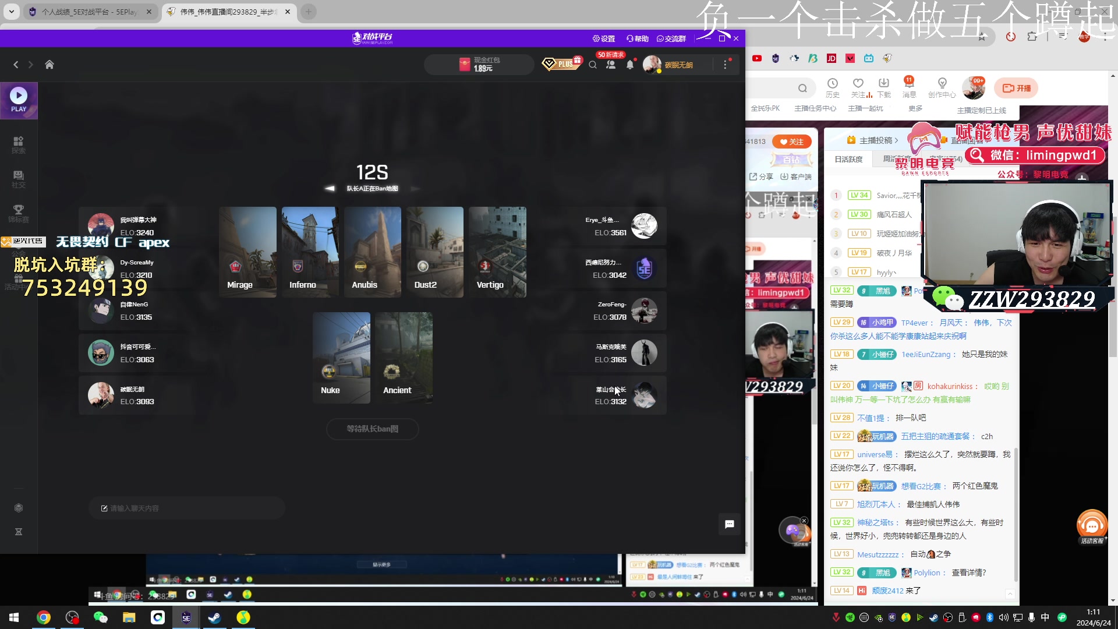Screen dimensions: 1118x629
Task: Open the 探索 explore sidebar icon
Action: 19,145
